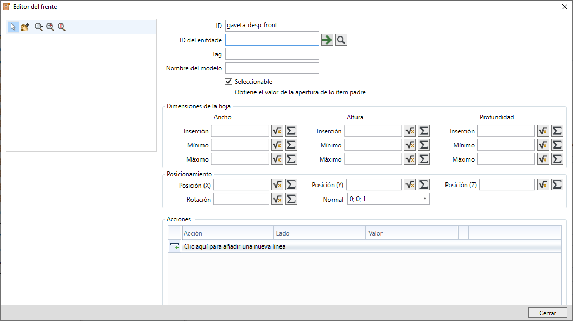Screen dimensions: 573x321
Task: Focus the ID del enitdade input
Action: pyautogui.click(x=272, y=40)
